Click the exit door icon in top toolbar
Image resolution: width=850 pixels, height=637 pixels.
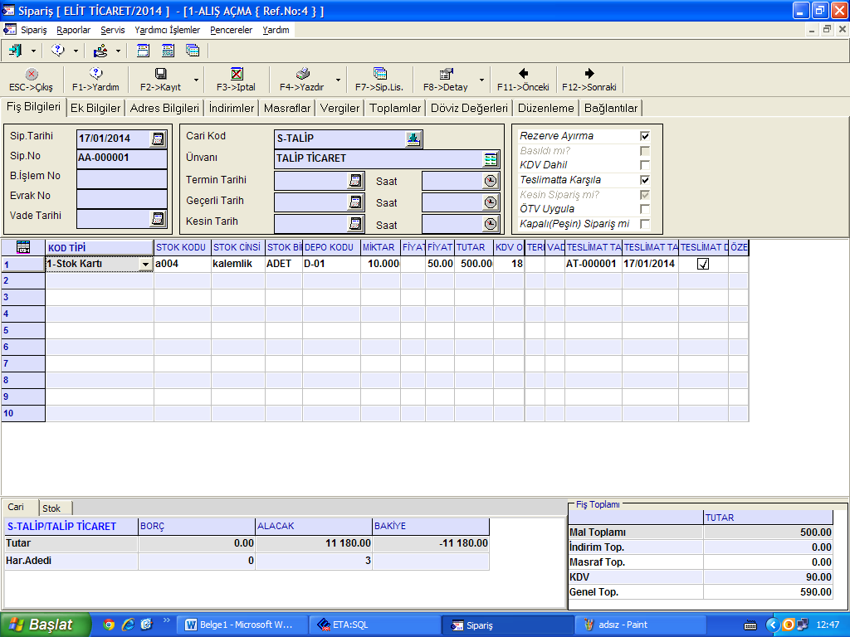tap(15, 51)
